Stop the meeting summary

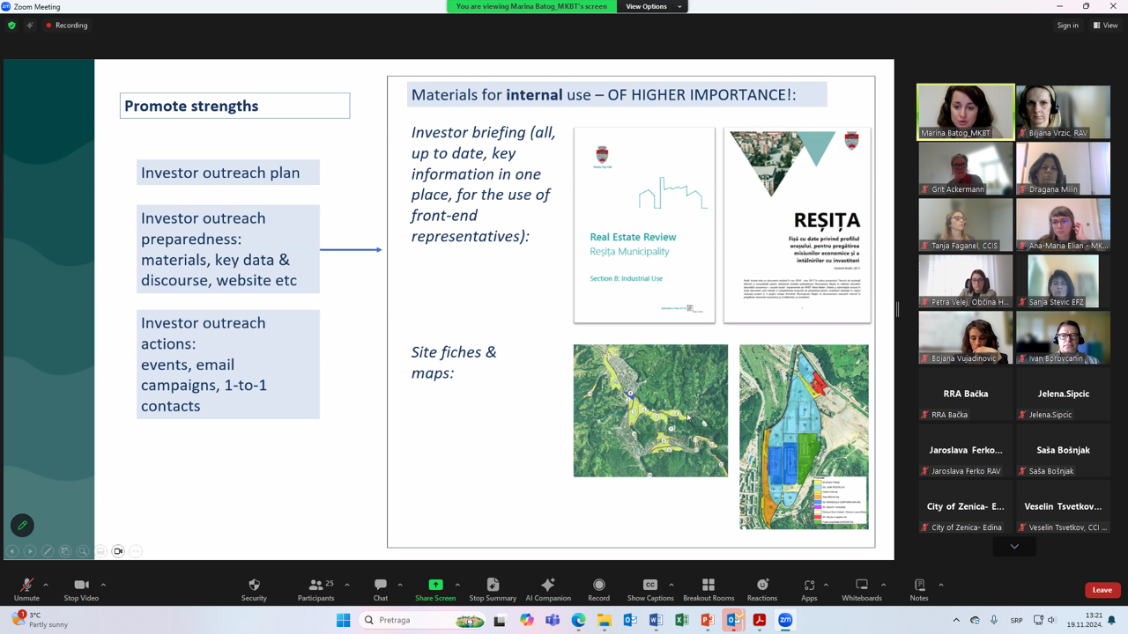point(493,589)
